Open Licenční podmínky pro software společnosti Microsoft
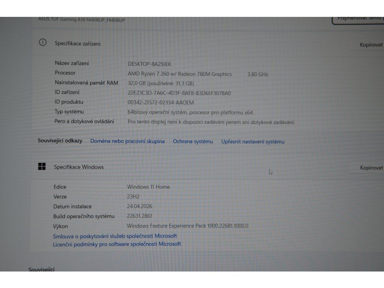This screenshot has width=384, height=288. [117, 244]
